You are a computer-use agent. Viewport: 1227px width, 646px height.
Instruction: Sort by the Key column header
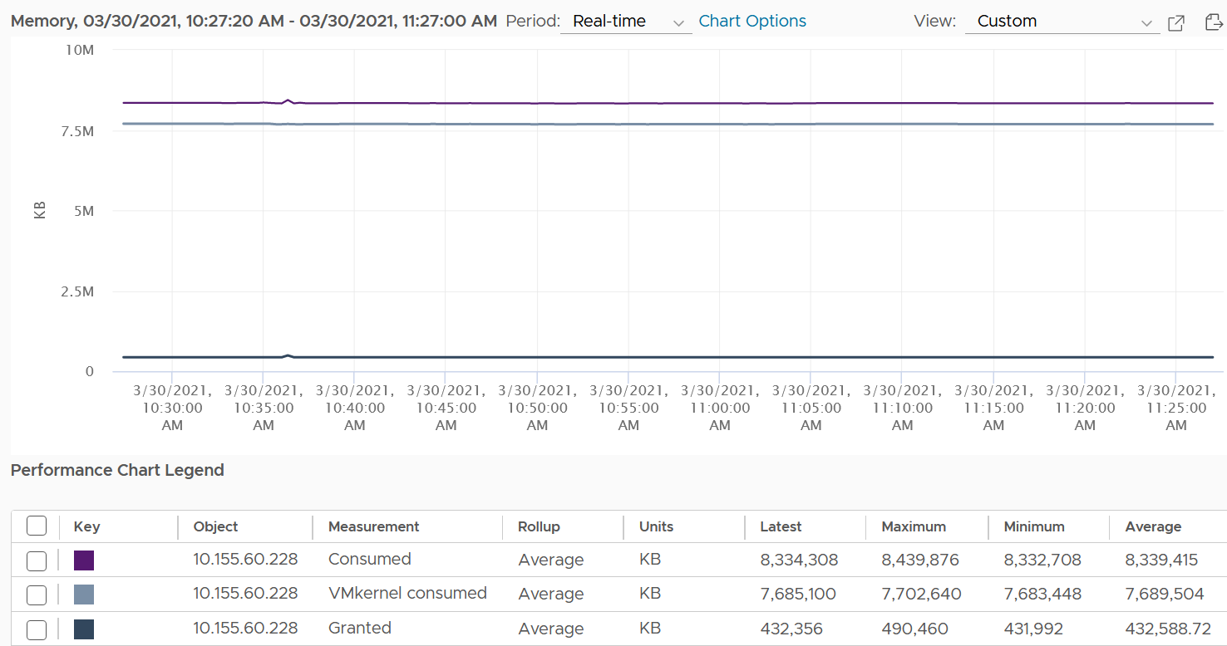(86, 526)
